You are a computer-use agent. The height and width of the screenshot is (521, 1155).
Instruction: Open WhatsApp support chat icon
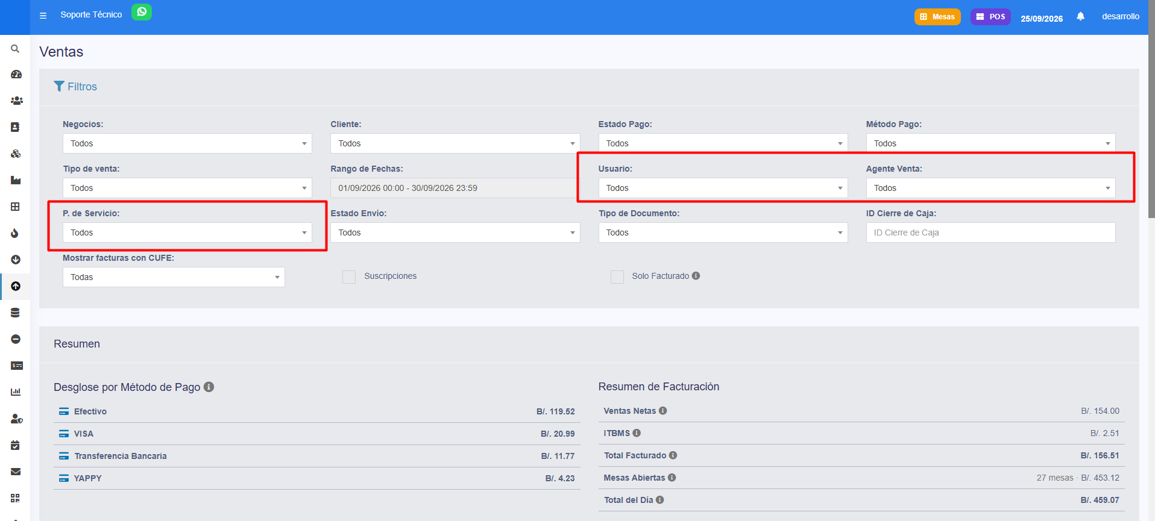pos(142,12)
